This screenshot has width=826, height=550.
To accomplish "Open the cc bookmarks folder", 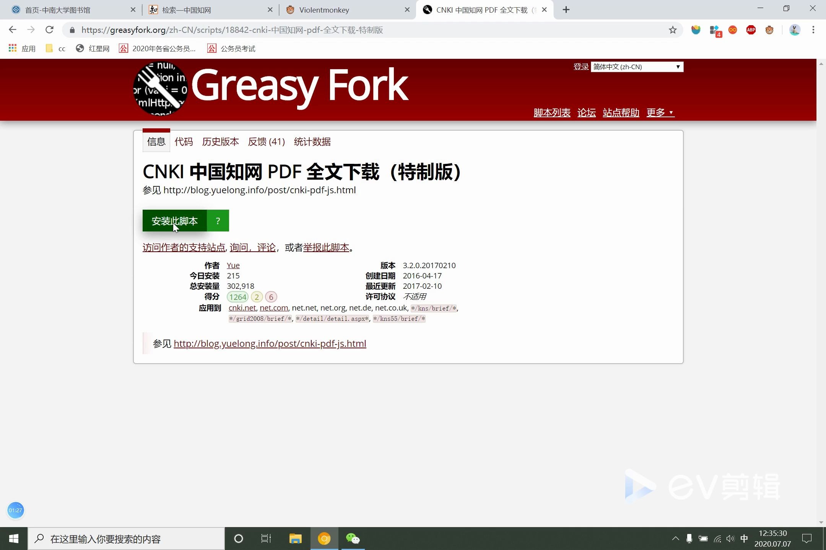I will point(55,49).
